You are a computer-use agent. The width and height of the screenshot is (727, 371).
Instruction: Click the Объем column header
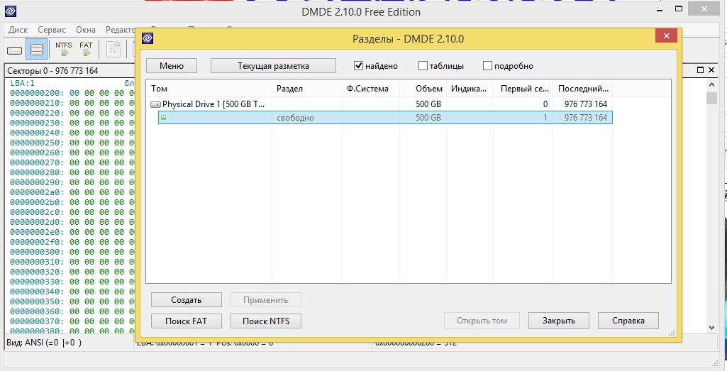coord(423,89)
